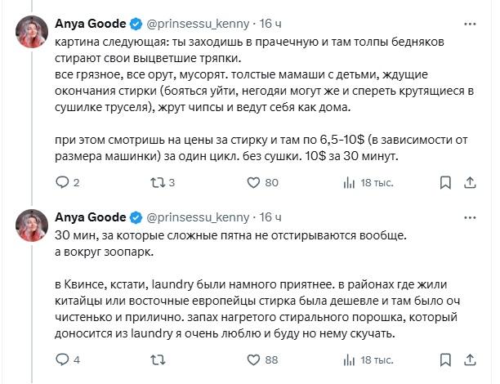500x384 pixels.
Task: Share the first tweet
Action: (x=470, y=183)
